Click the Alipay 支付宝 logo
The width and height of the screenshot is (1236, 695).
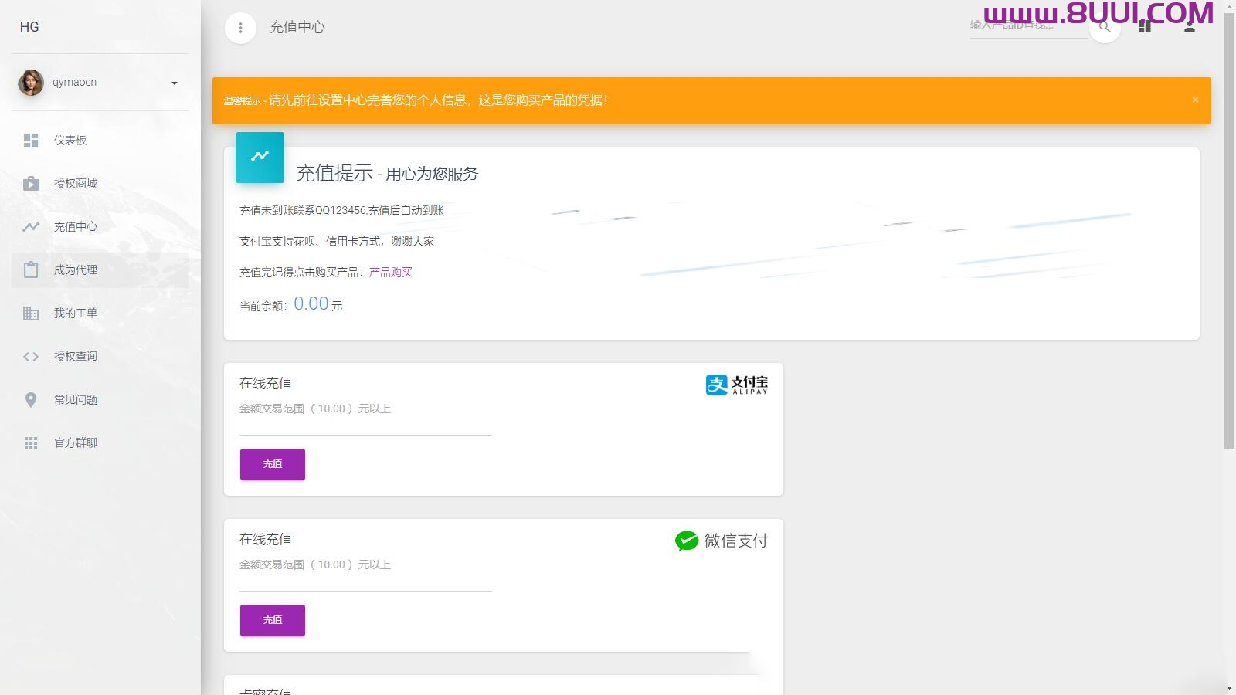[x=735, y=384]
